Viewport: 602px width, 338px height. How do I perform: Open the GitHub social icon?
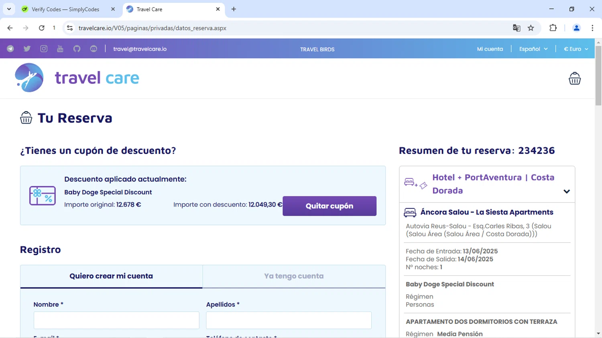[77, 49]
